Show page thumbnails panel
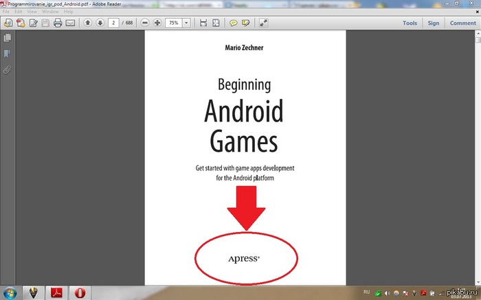Screen dimensions: 481x300 coord(8,38)
